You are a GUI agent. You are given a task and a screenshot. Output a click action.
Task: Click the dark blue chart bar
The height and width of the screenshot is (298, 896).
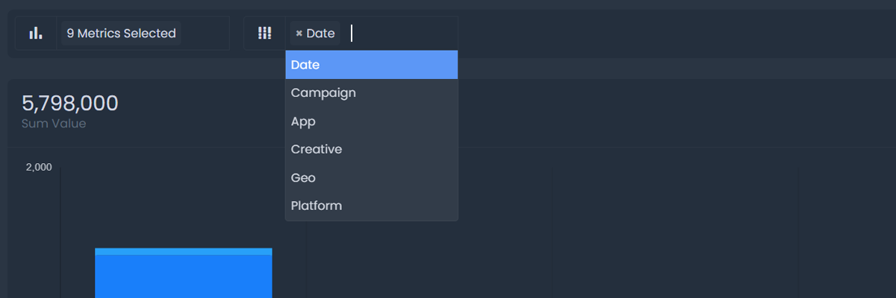tap(183, 277)
